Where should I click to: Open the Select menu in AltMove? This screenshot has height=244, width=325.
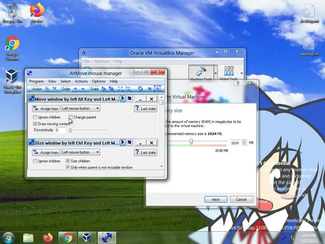click(65, 81)
